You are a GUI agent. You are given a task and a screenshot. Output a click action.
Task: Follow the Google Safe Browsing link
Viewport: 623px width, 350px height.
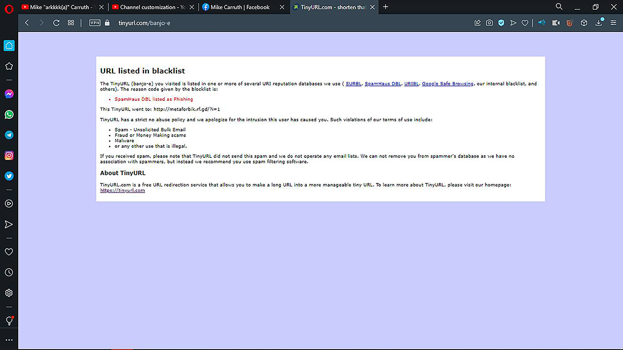[447, 84]
